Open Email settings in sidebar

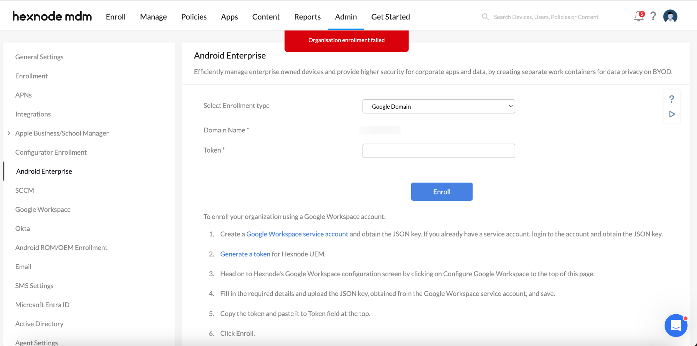23,267
